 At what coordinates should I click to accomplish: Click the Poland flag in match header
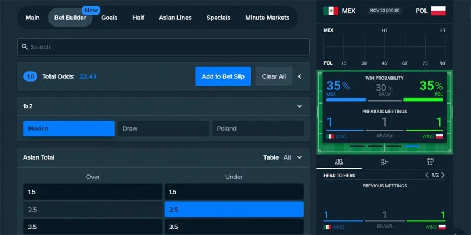point(439,11)
